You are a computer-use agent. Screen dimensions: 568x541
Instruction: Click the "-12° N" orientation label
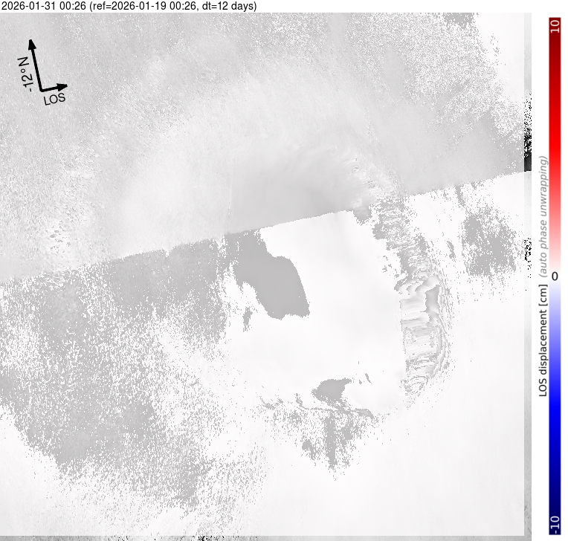tap(25, 73)
